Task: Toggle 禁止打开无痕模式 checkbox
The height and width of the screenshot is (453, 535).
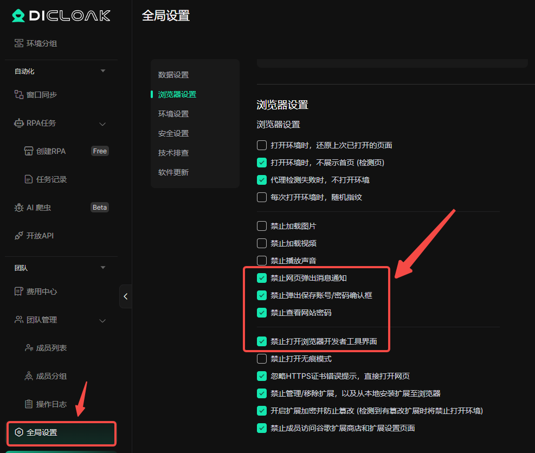Action: click(x=262, y=359)
